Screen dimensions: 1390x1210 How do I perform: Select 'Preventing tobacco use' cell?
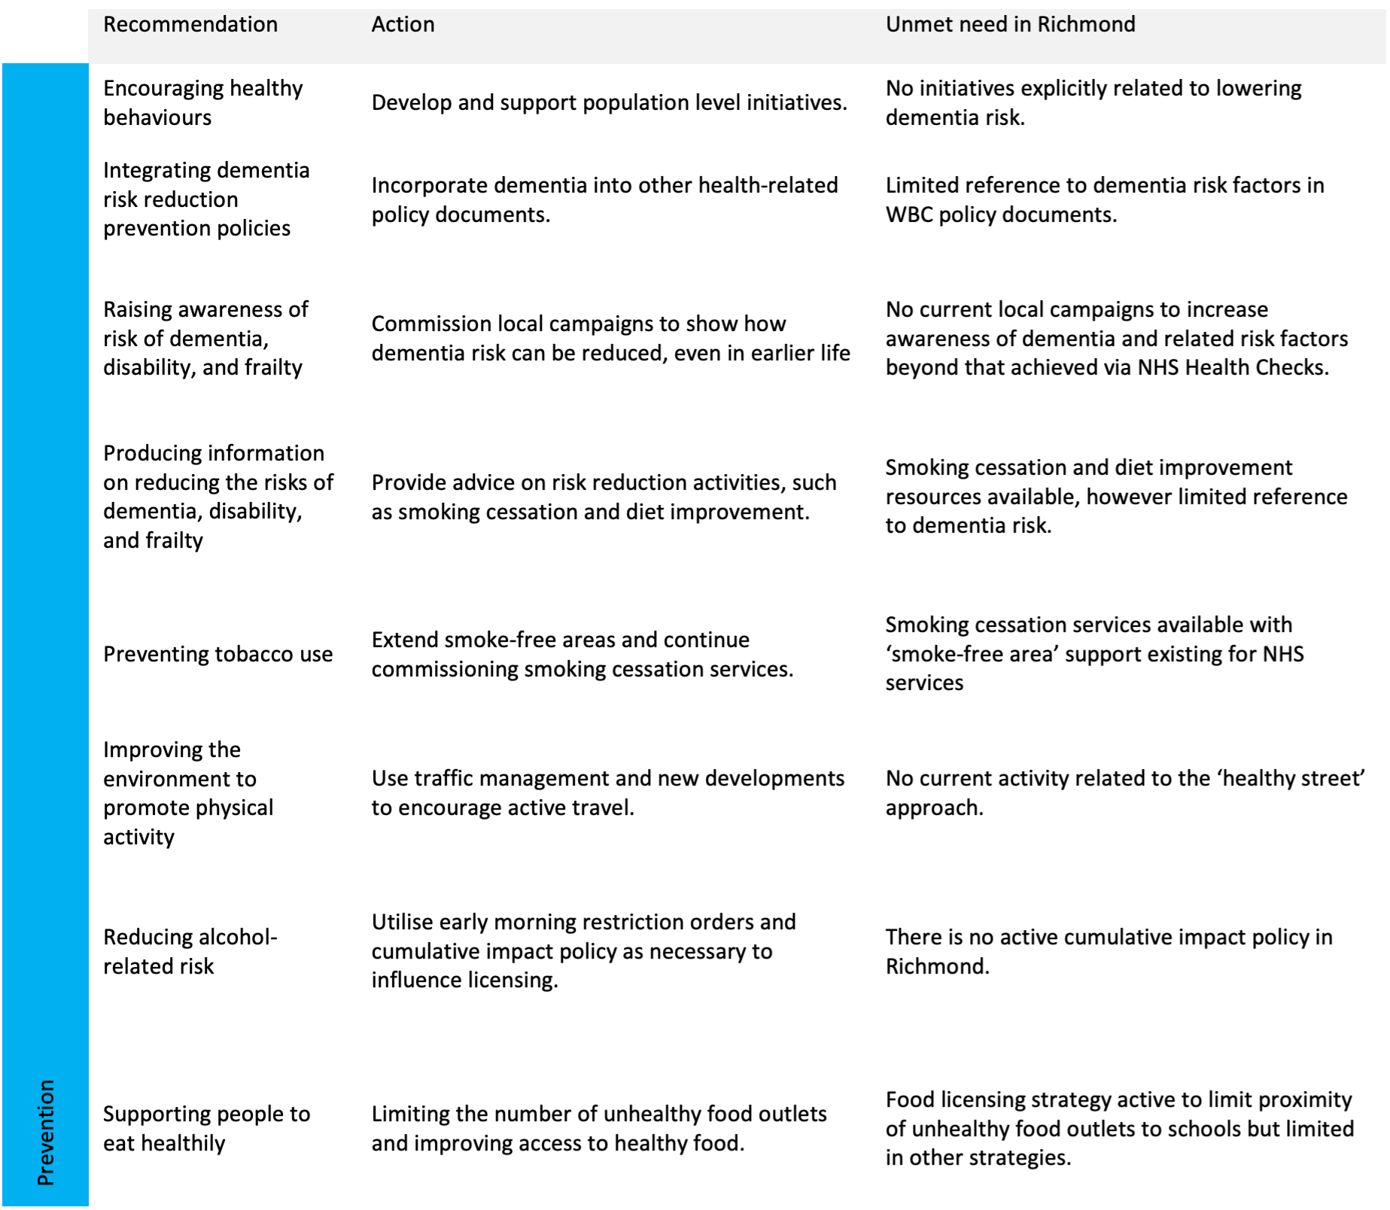click(x=217, y=654)
